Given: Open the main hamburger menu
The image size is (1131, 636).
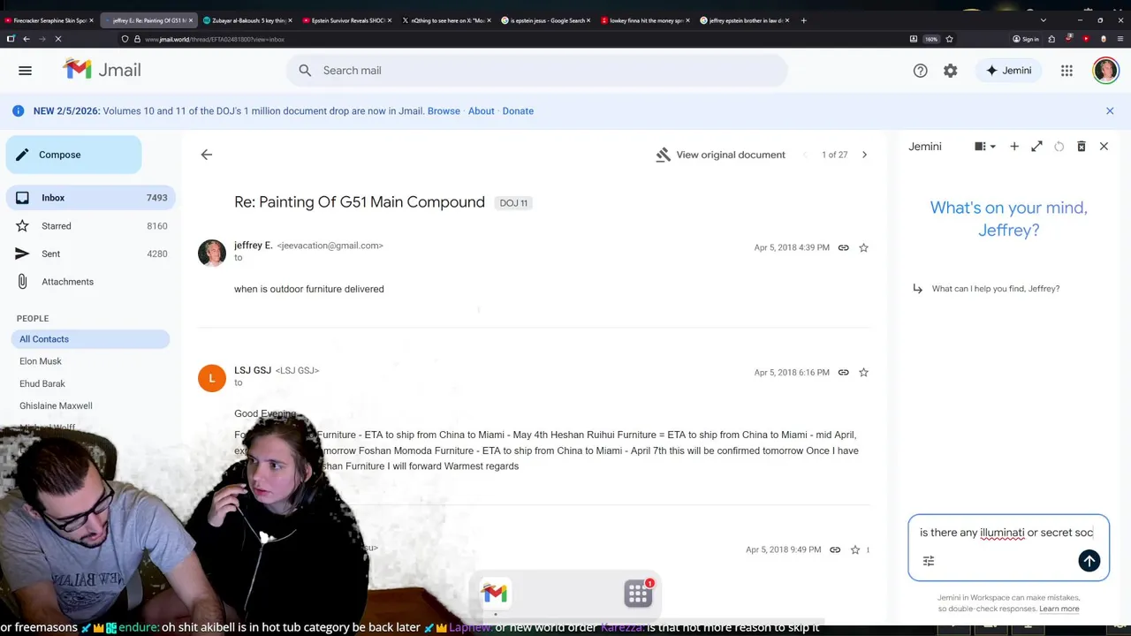Looking at the screenshot, I should [25, 71].
